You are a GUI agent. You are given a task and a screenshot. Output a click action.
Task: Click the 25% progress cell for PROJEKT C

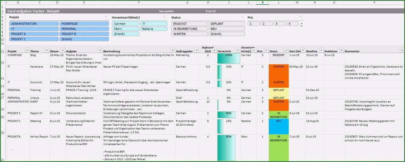229,126
